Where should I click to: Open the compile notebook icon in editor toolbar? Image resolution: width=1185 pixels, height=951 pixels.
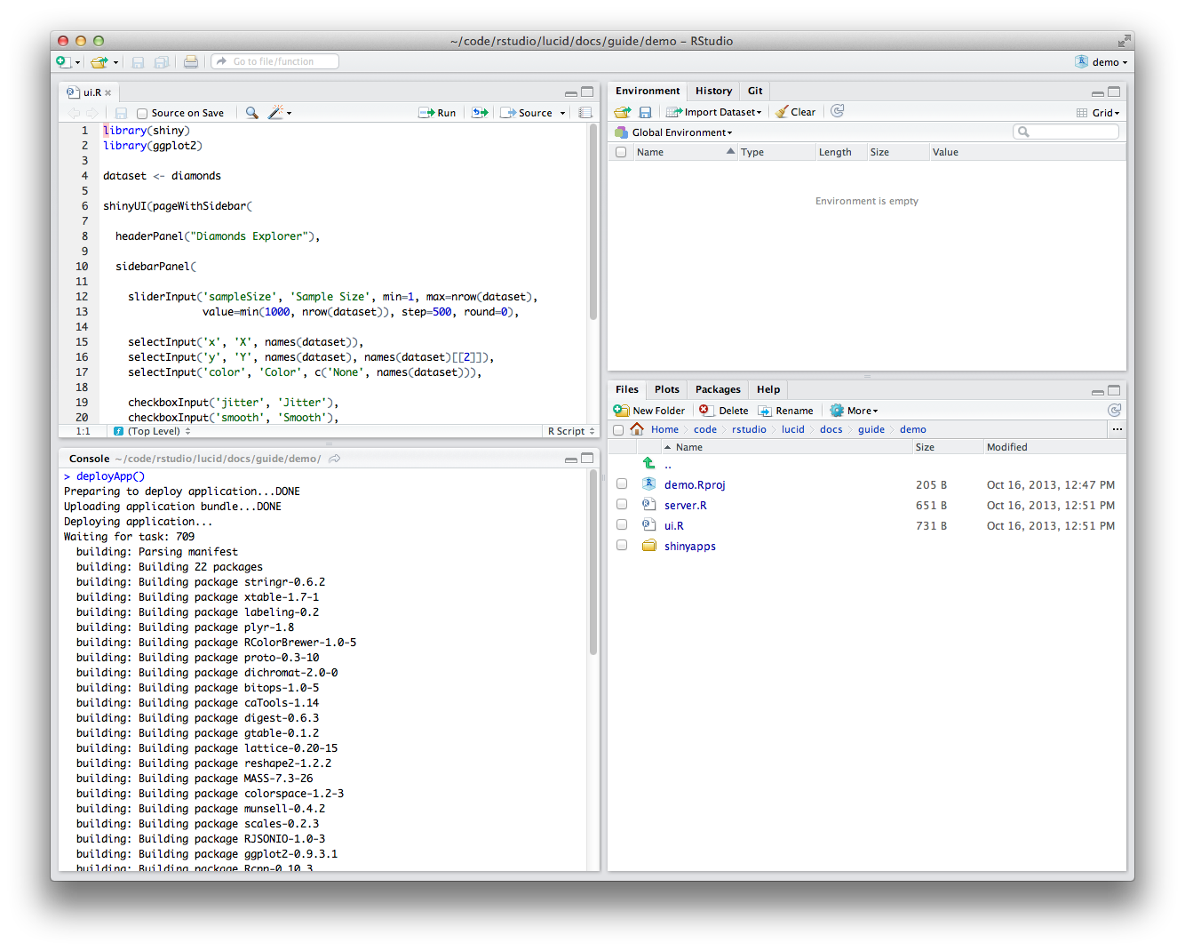pos(585,112)
